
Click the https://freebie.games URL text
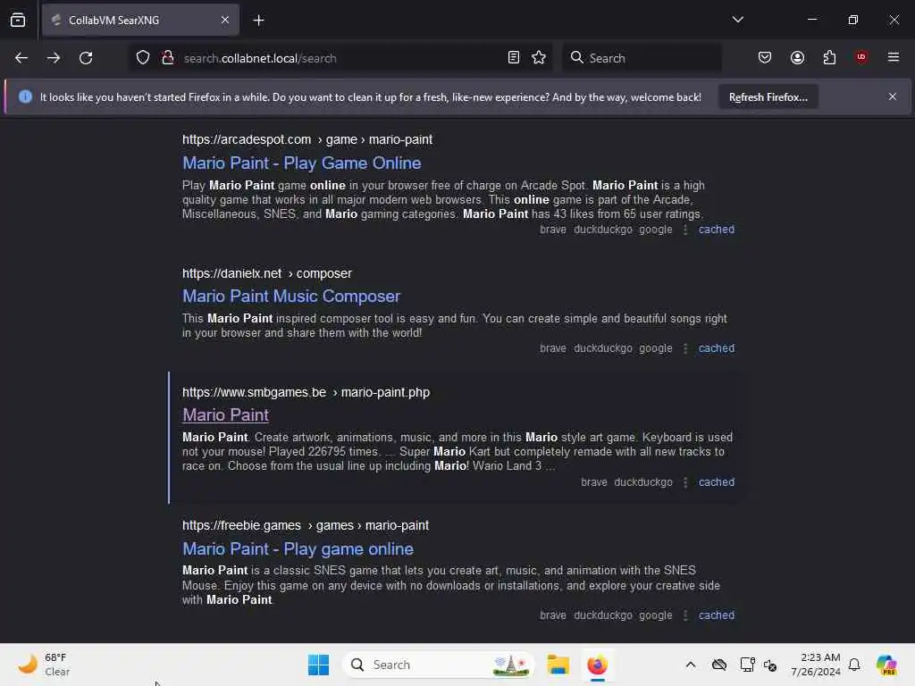click(x=241, y=525)
